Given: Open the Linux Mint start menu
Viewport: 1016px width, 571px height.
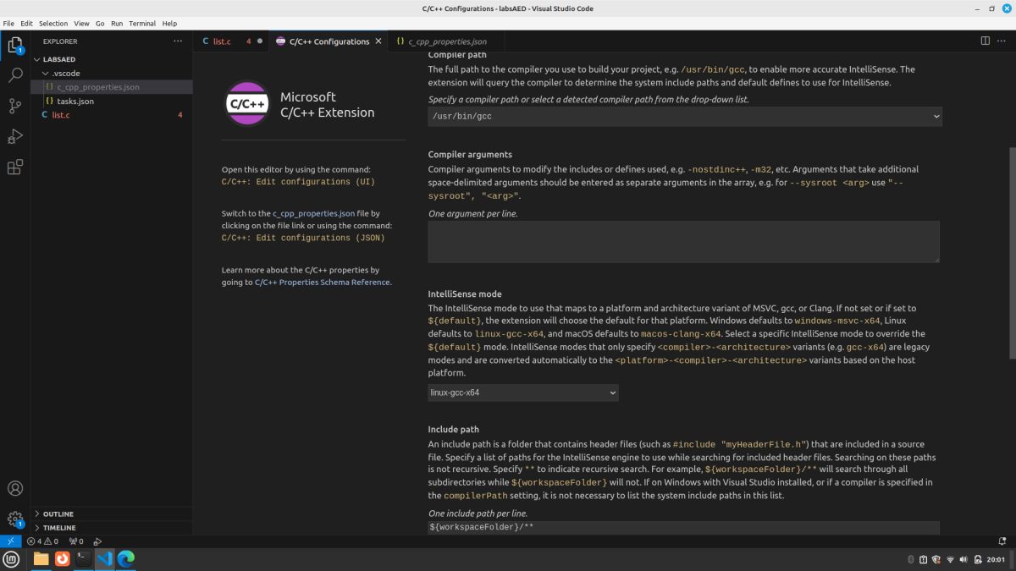Looking at the screenshot, I should pos(12,559).
